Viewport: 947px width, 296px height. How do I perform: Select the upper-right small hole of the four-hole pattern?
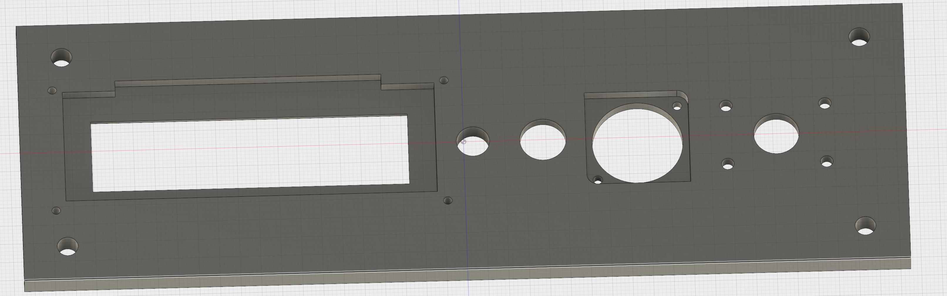pyautogui.click(x=825, y=103)
